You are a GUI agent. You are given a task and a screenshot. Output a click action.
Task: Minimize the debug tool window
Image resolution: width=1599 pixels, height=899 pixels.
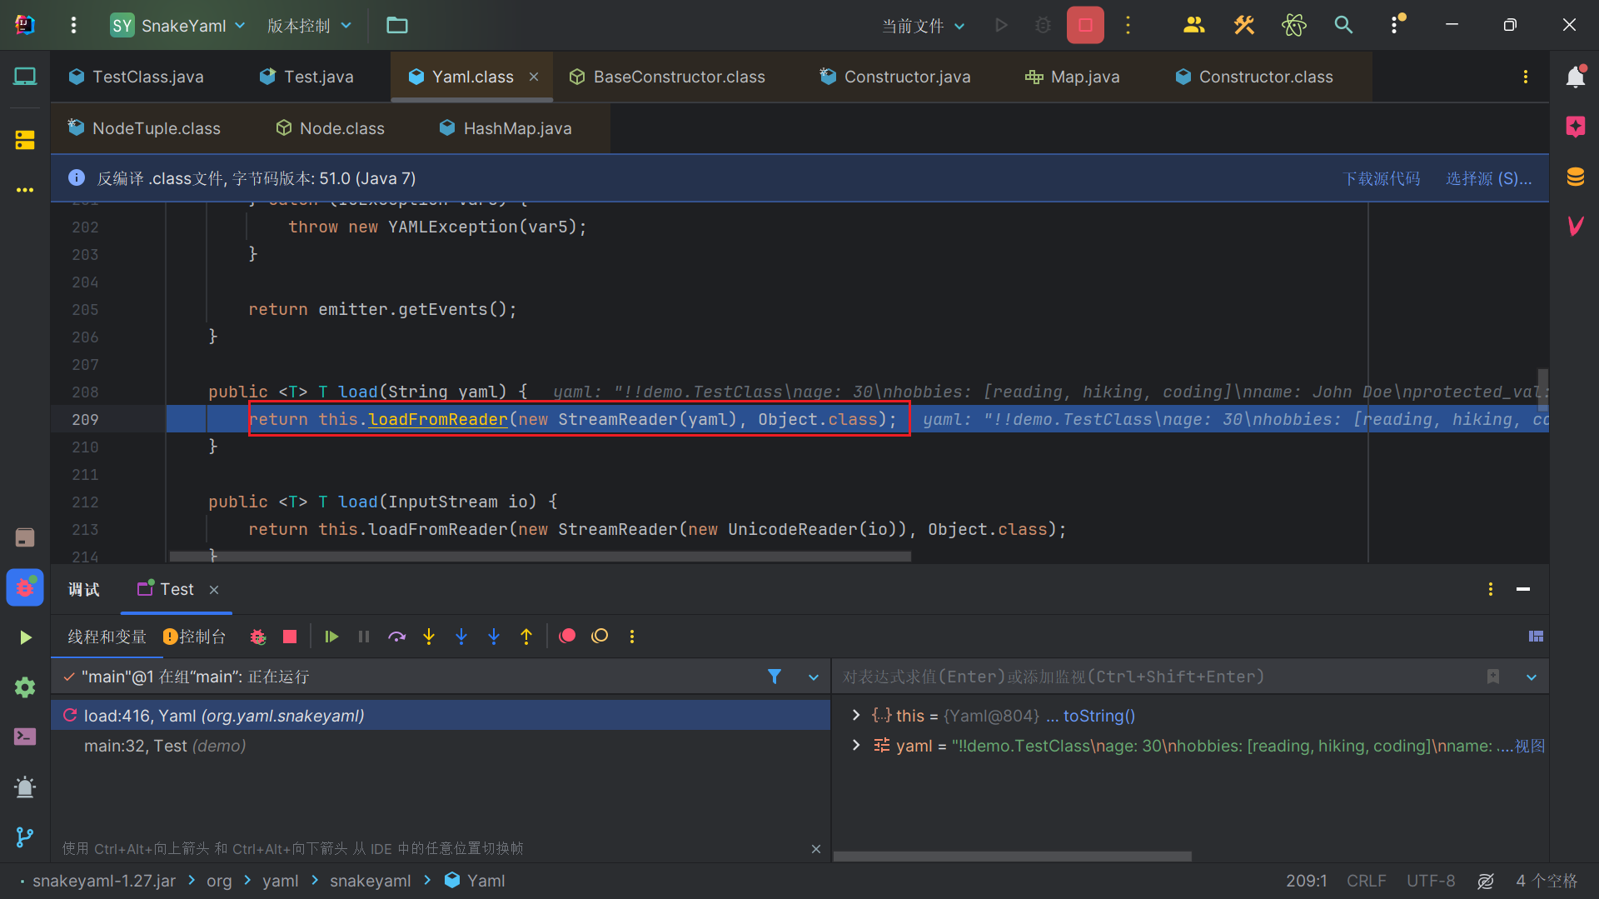(1523, 589)
